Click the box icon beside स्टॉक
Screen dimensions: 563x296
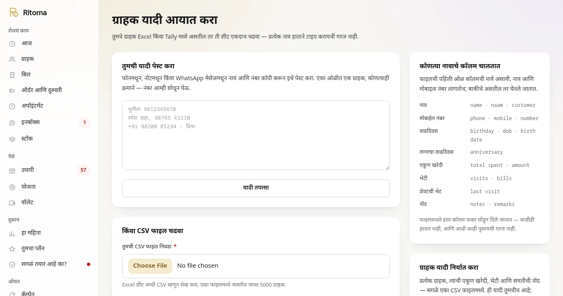click(x=12, y=139)
